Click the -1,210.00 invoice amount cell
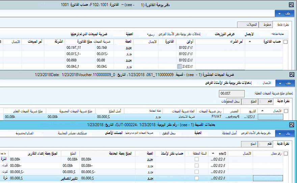 click(x=80, y=54)
